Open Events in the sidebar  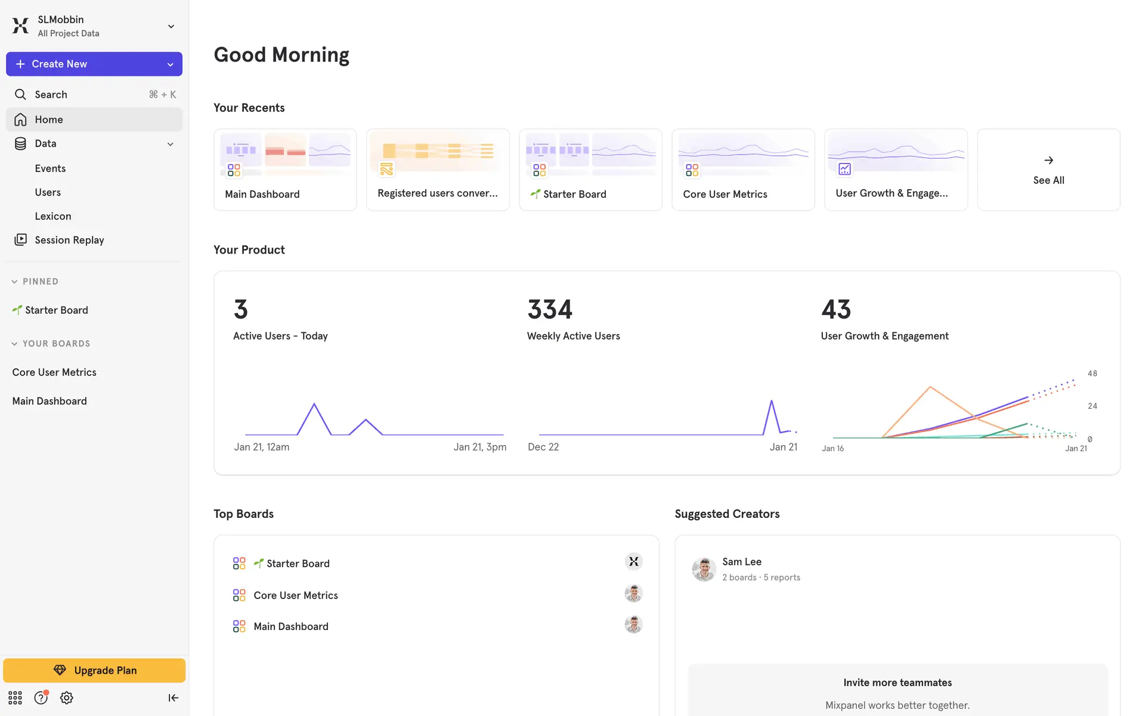tap(50, 168)
